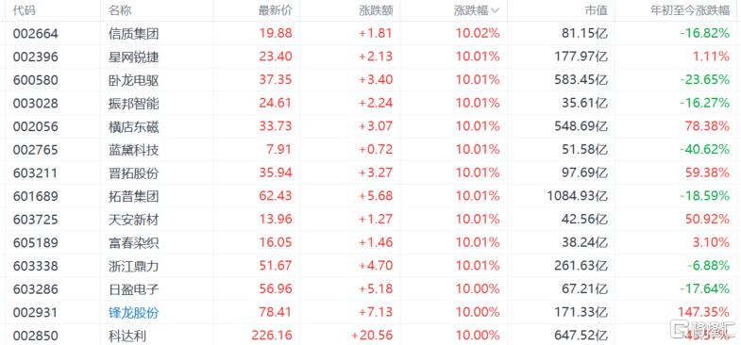Click the 涨跌额 column header
741x345 pixels.
[376, 10]
